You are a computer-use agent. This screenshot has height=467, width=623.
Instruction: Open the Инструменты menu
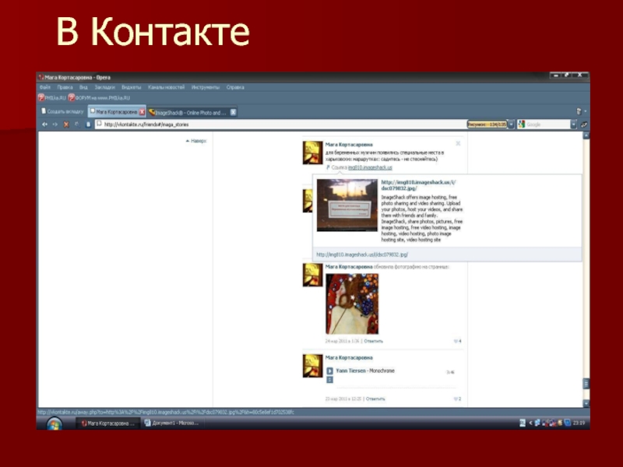[x=206, y=87]
